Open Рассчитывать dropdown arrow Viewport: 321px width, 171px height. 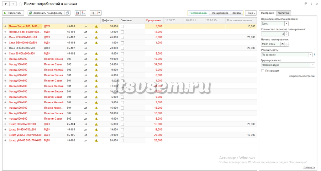[310, 54]
